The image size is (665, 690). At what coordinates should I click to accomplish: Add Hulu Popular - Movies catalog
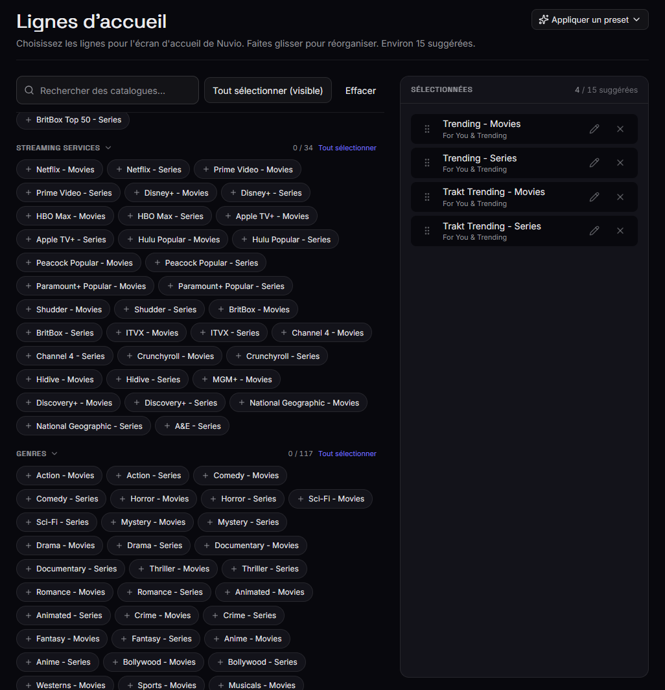(x=173, y=239)
